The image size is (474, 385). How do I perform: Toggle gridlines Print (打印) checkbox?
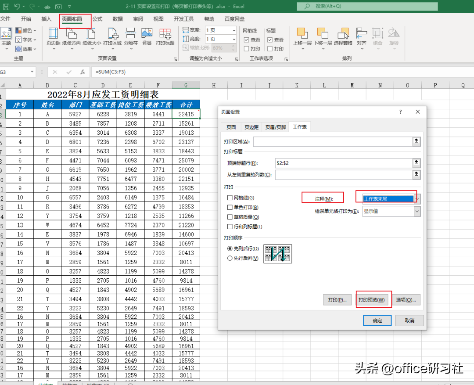[x=246, y=49]
